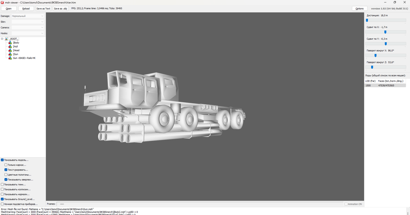Adjust the Дистанция slider
The image size is (410, 215).
[x=386, y=20]
